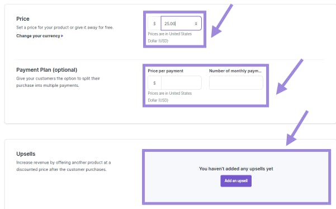Image resolution: width=336 pixels, height=209 pixels.
Task: Click the Number of monthly paym... label
Action: tap(235, 71)
